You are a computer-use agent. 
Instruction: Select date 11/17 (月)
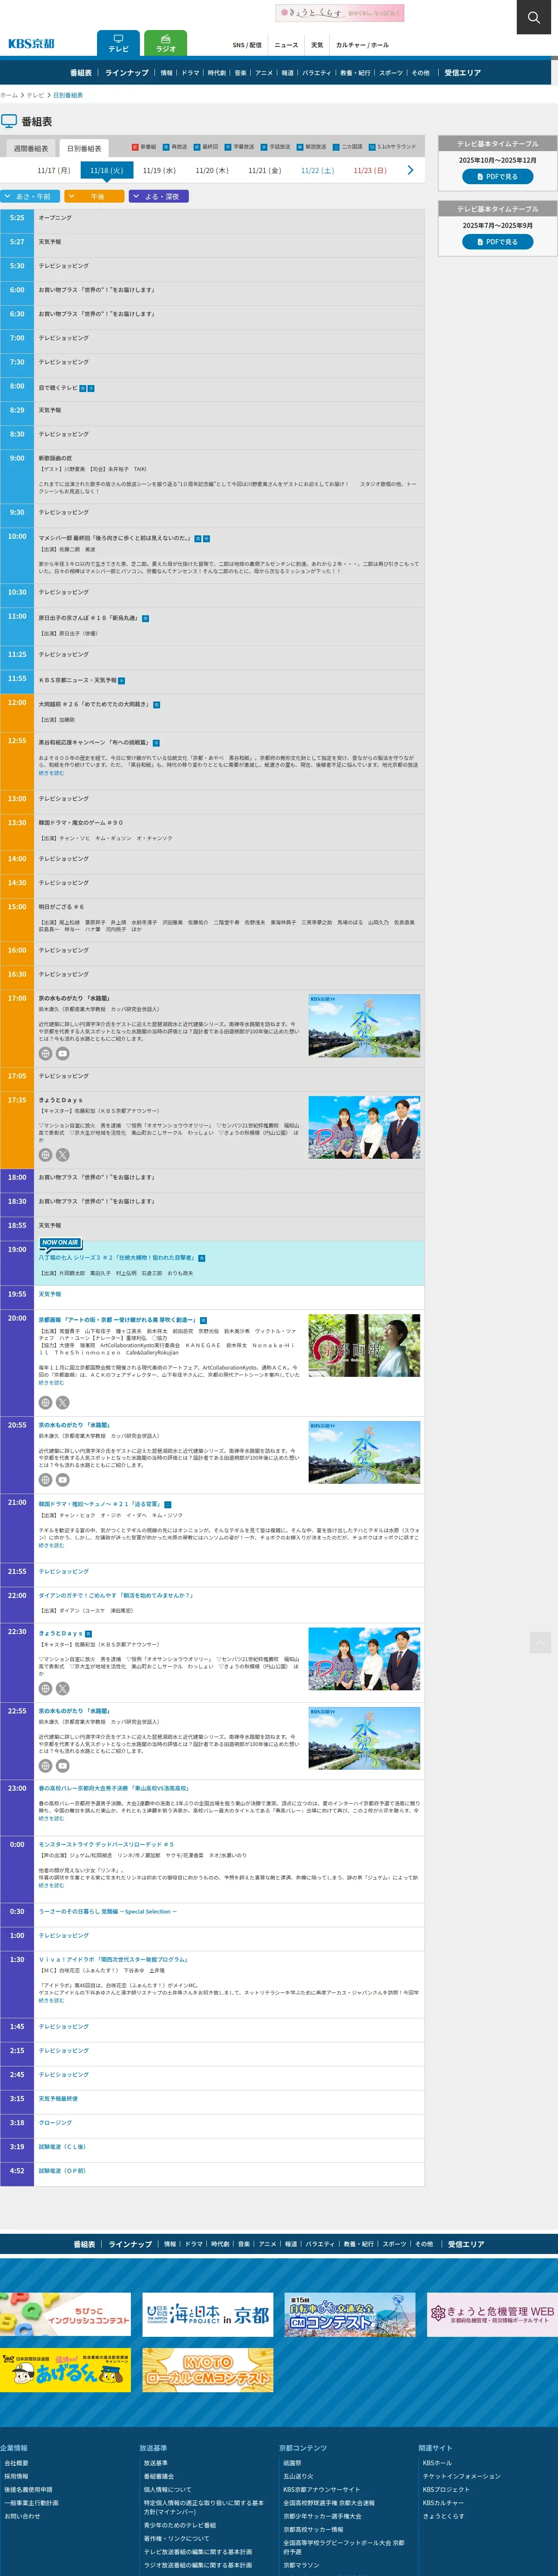pos(54,171)
